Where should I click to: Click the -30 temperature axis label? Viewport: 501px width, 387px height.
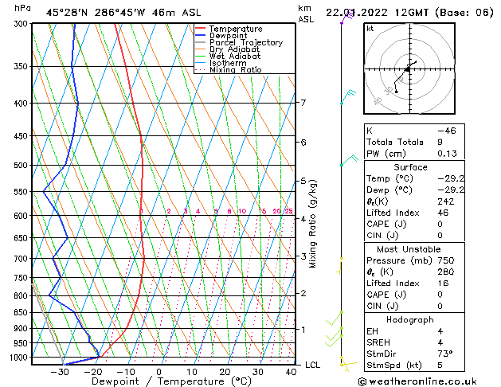tap(60, 373)
